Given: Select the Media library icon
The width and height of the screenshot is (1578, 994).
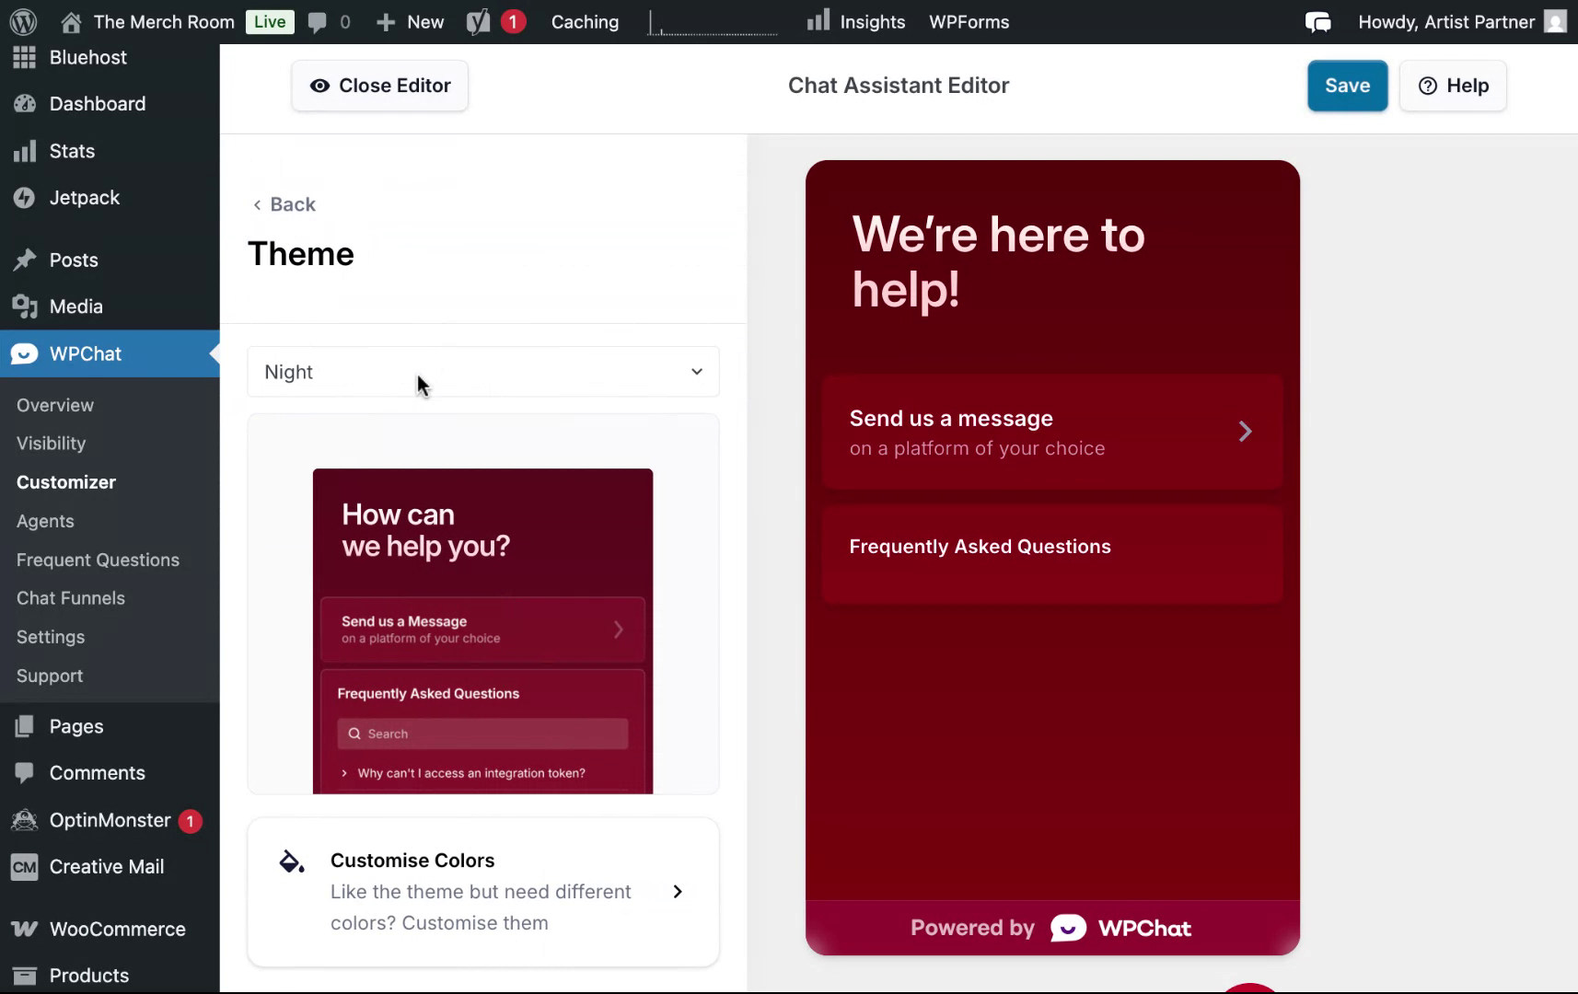Looking at the screenshot, I should [x=26, y=306].
